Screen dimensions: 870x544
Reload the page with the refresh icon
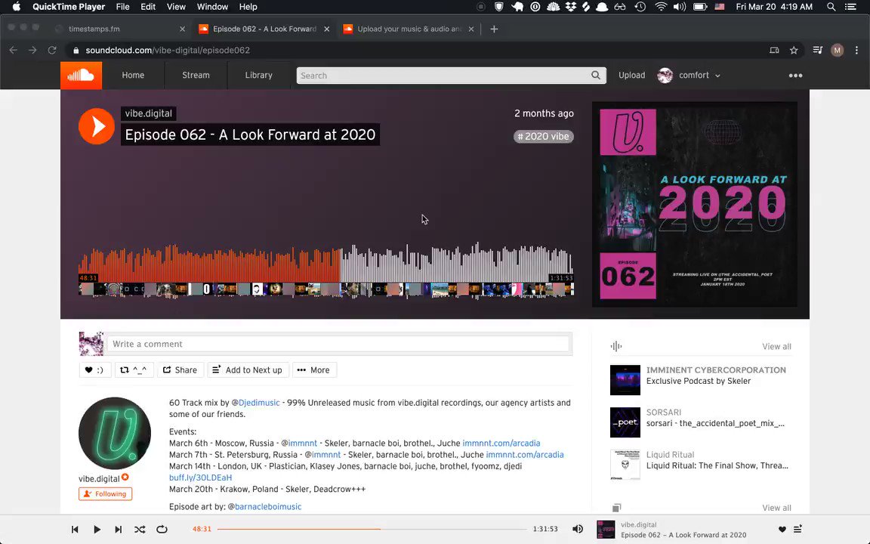52,50
